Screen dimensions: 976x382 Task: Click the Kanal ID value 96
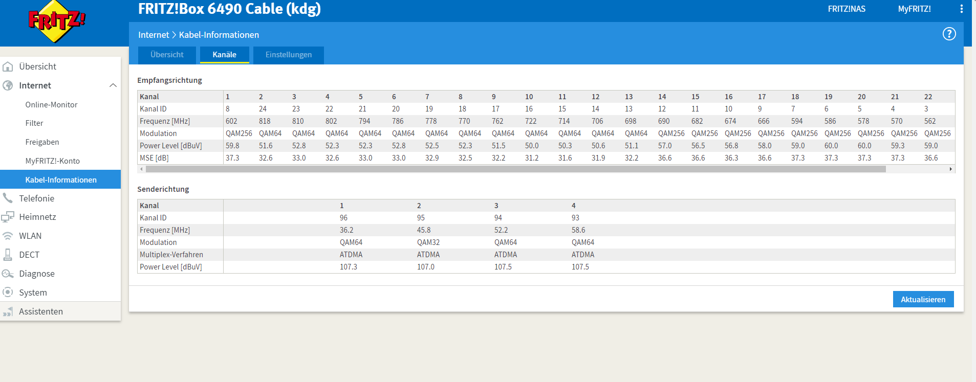click(344, 218)
